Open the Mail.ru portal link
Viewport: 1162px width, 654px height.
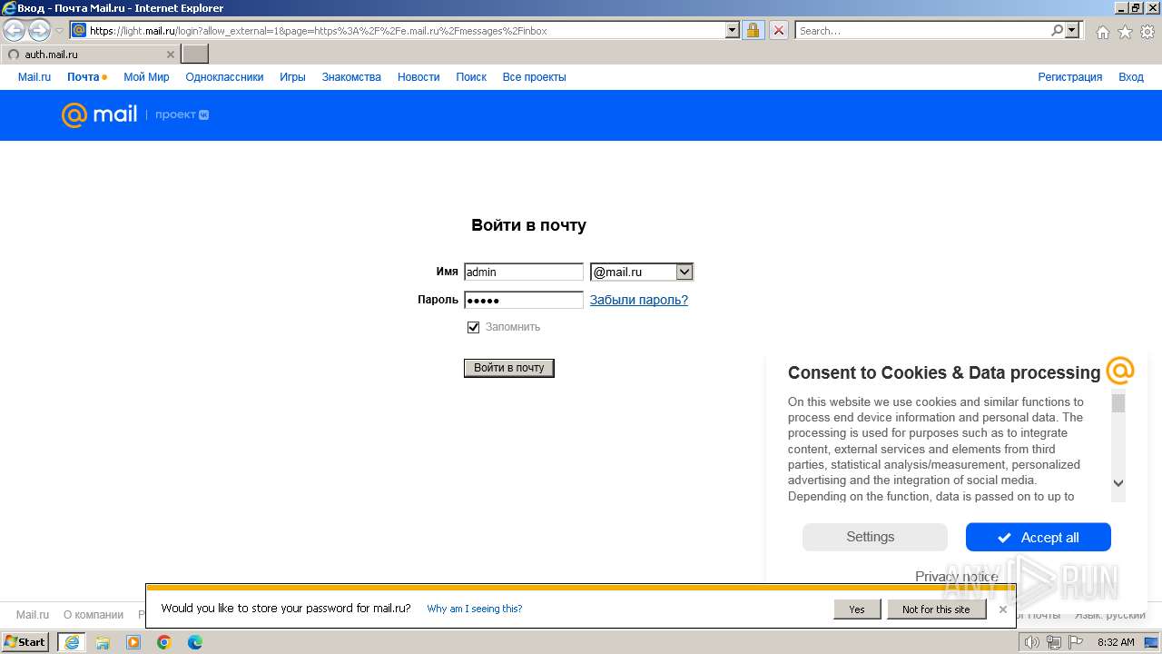point(34,77)
